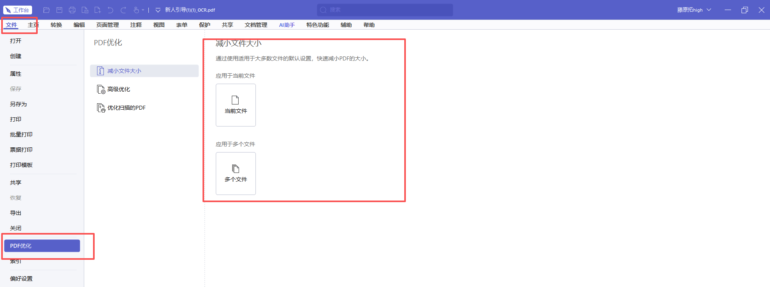Image resolution: width=770 pixels, height=287 pixels.
Task: Click the search input field in title bar
Action: (385, 10)
